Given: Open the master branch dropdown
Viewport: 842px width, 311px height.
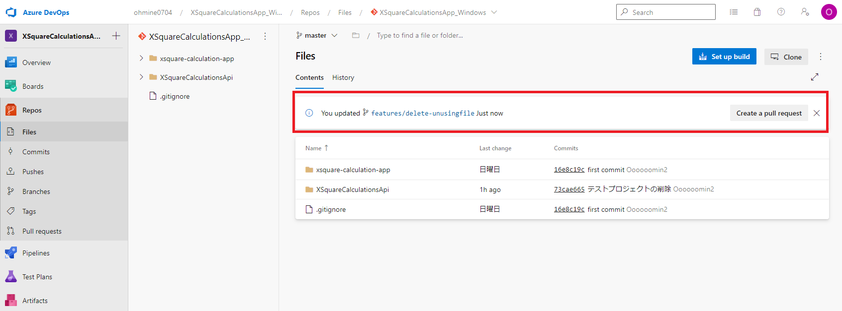Looking at the screenshot, I should [317, 35].
